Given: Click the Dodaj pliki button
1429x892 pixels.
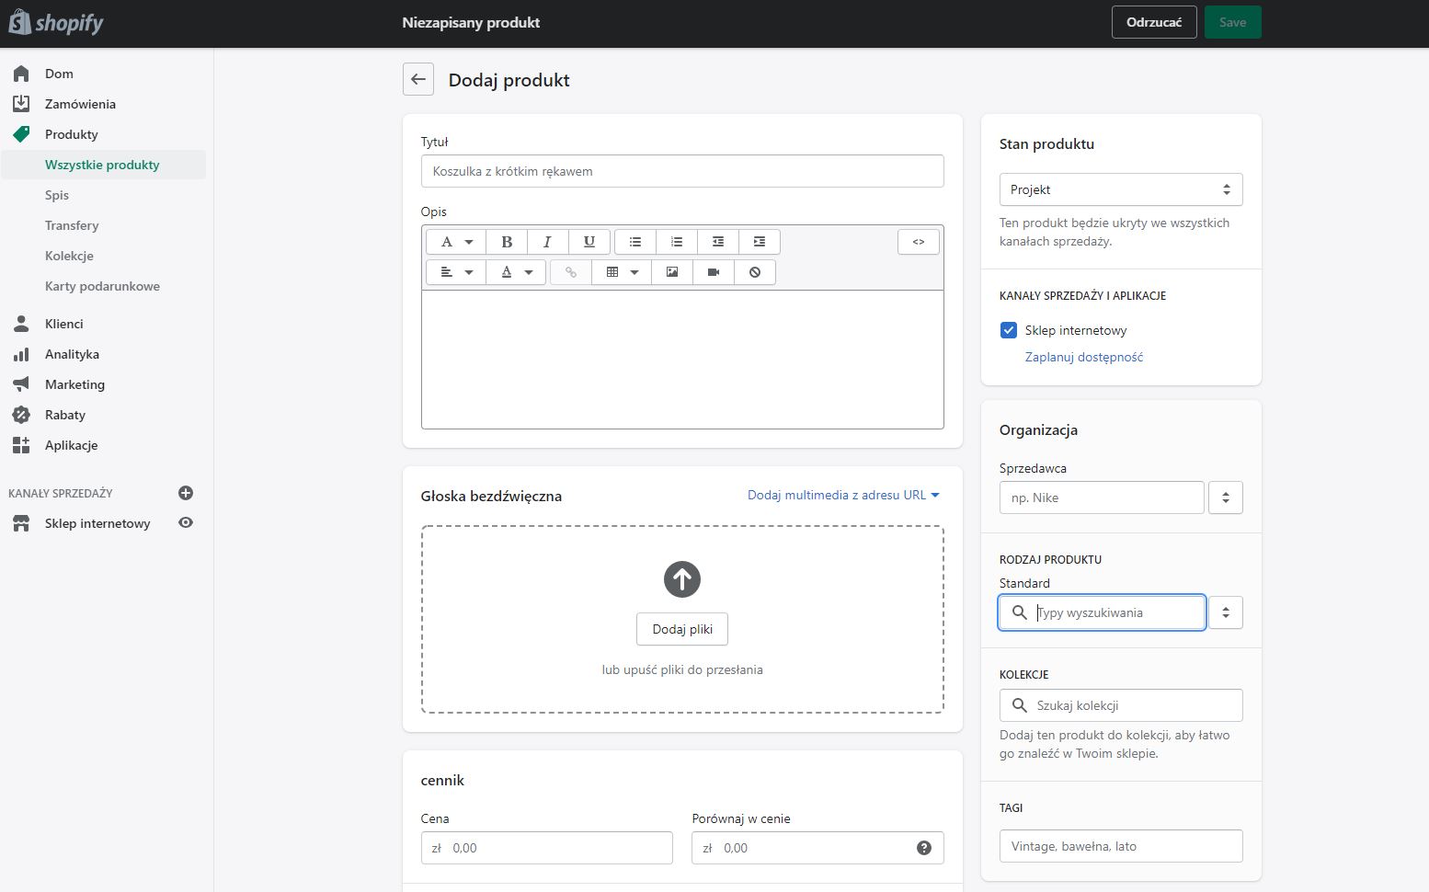Looking at the screenshot, I should (x=682, y=629).
